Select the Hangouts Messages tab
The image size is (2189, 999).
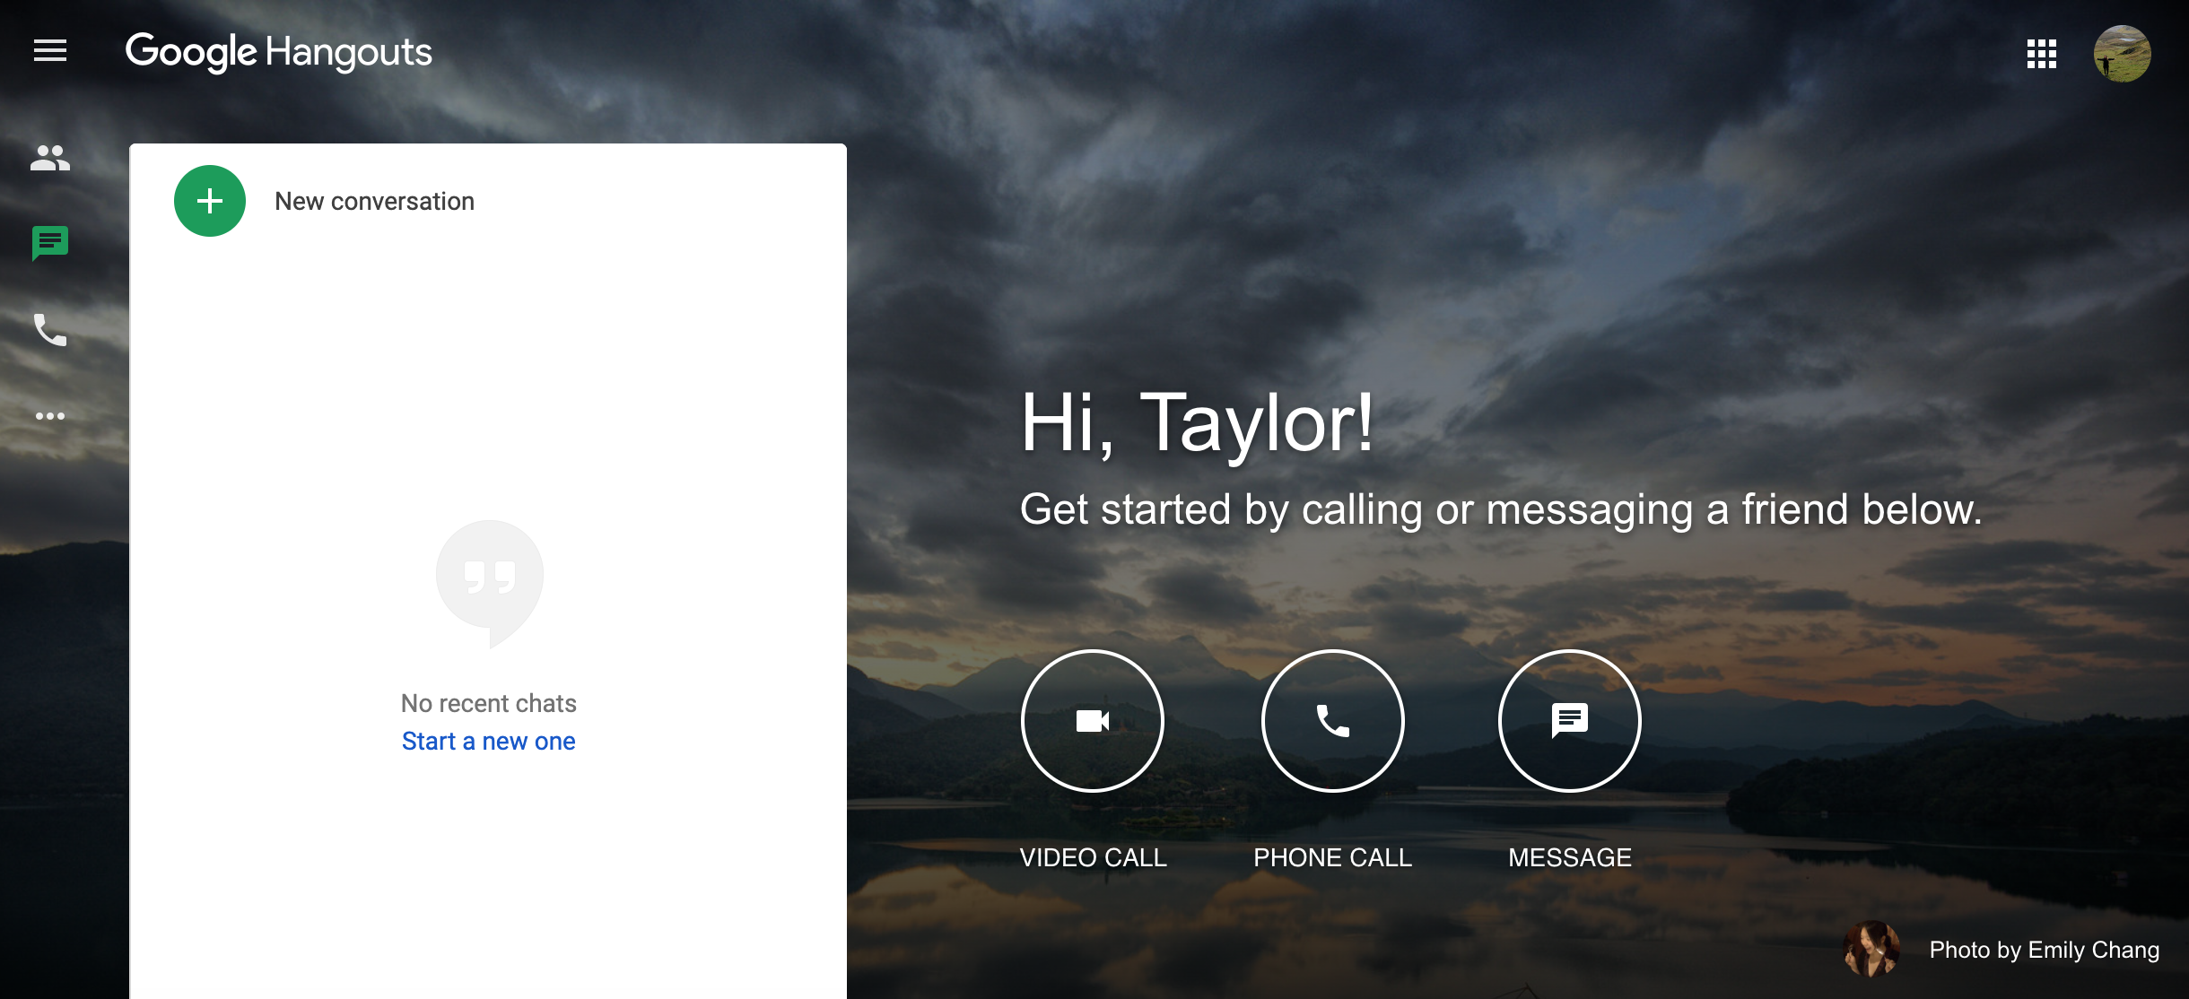[x=50, y=243]
